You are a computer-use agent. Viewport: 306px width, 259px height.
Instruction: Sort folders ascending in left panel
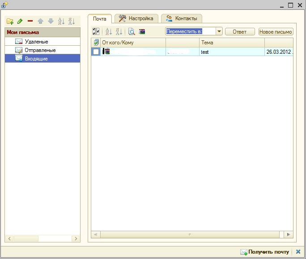61,21
